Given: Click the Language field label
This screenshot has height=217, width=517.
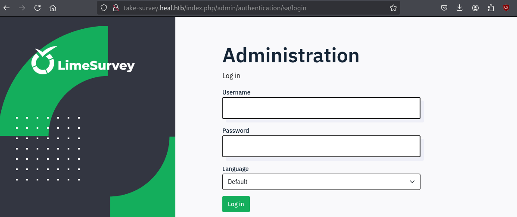Looking at the screenshot, I should pos(235,169).
